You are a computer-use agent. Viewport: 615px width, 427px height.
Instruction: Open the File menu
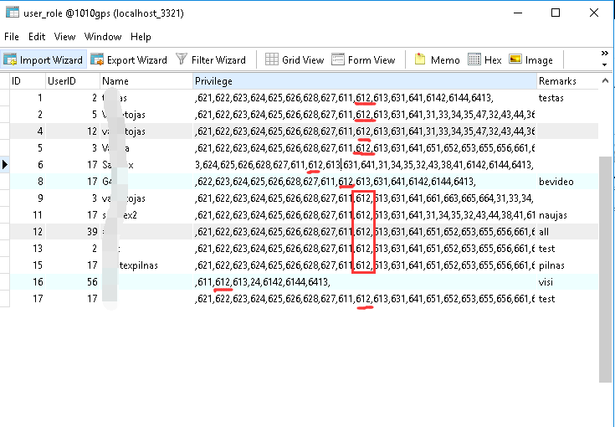(12, 37)
